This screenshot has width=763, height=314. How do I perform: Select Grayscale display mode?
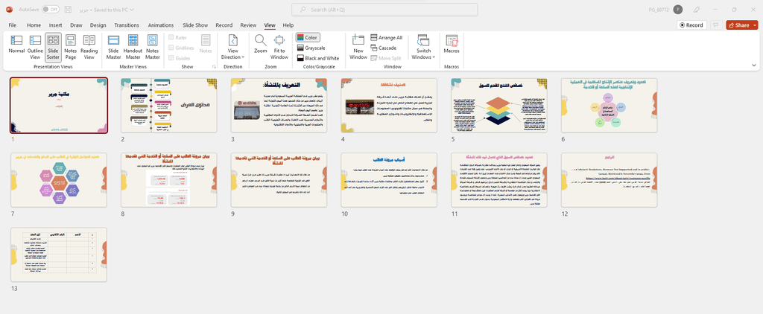311,48
